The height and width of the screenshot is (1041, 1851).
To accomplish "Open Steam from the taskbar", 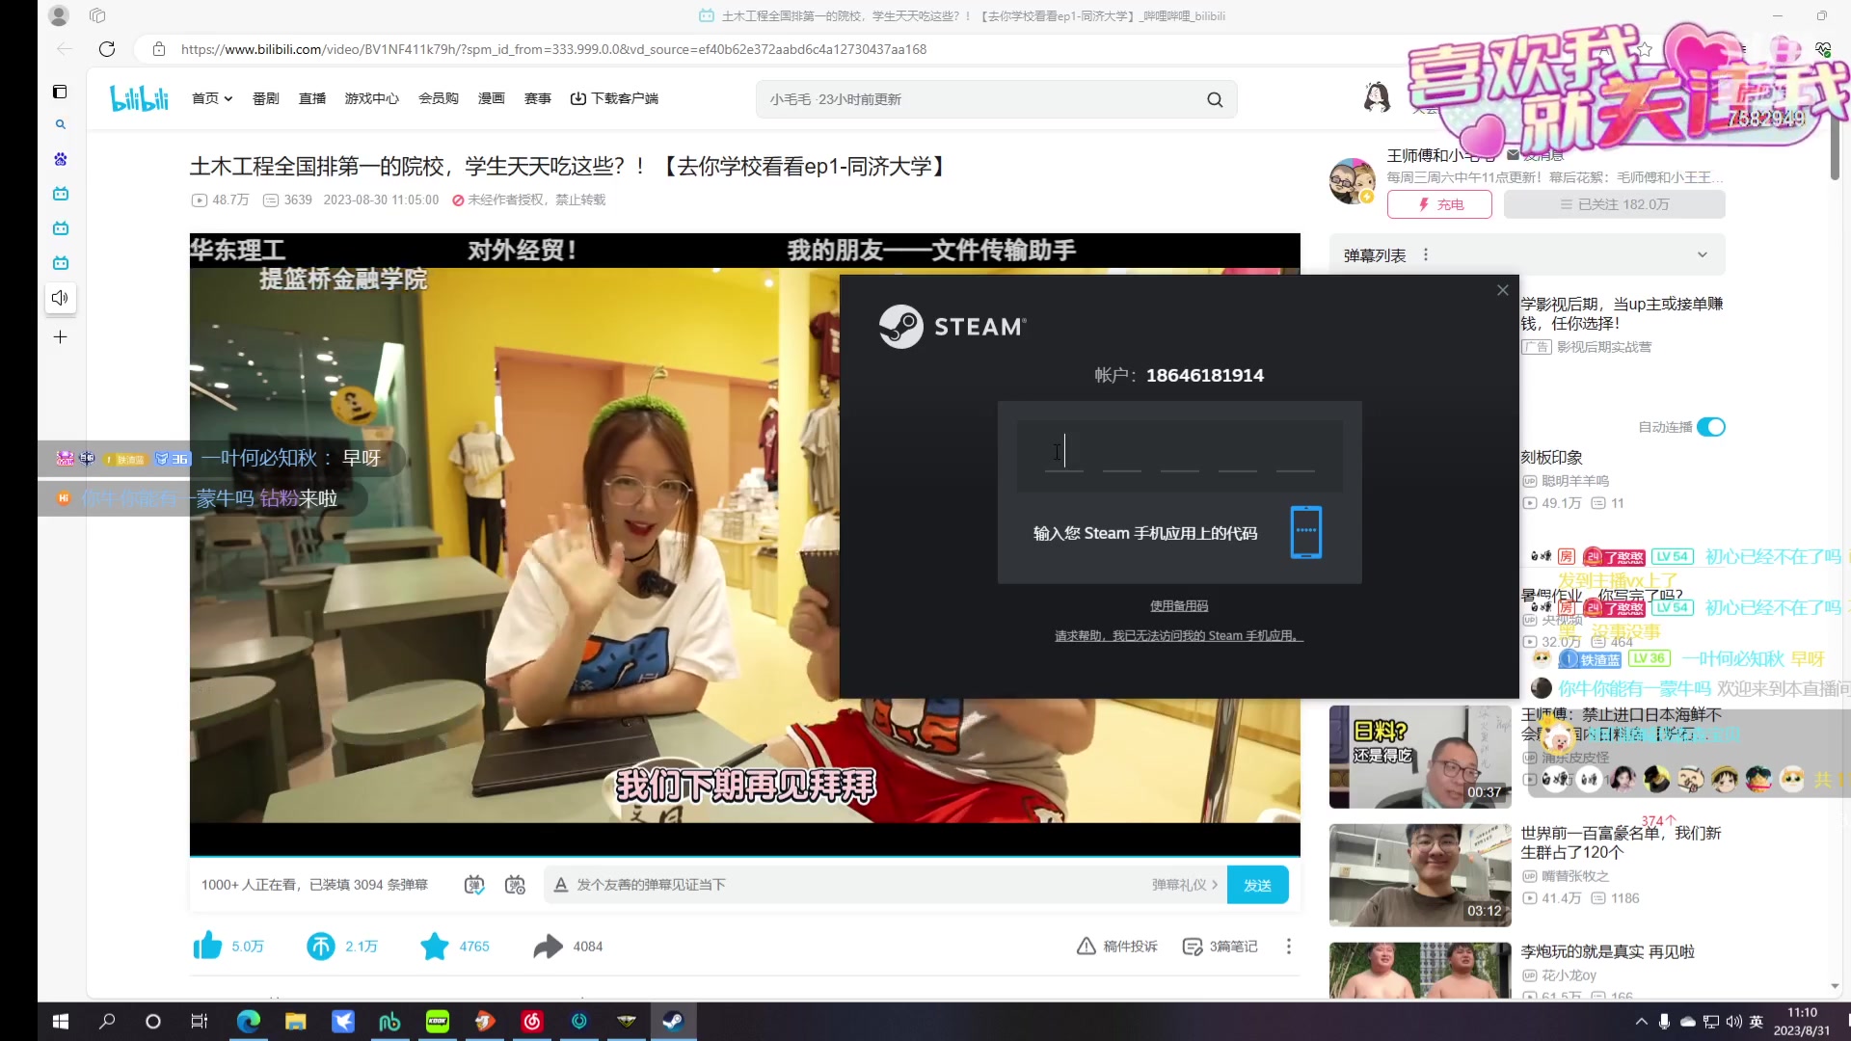I will (673, 1022).
